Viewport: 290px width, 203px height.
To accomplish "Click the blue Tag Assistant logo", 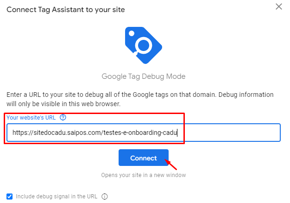I will tap(144, 45).
